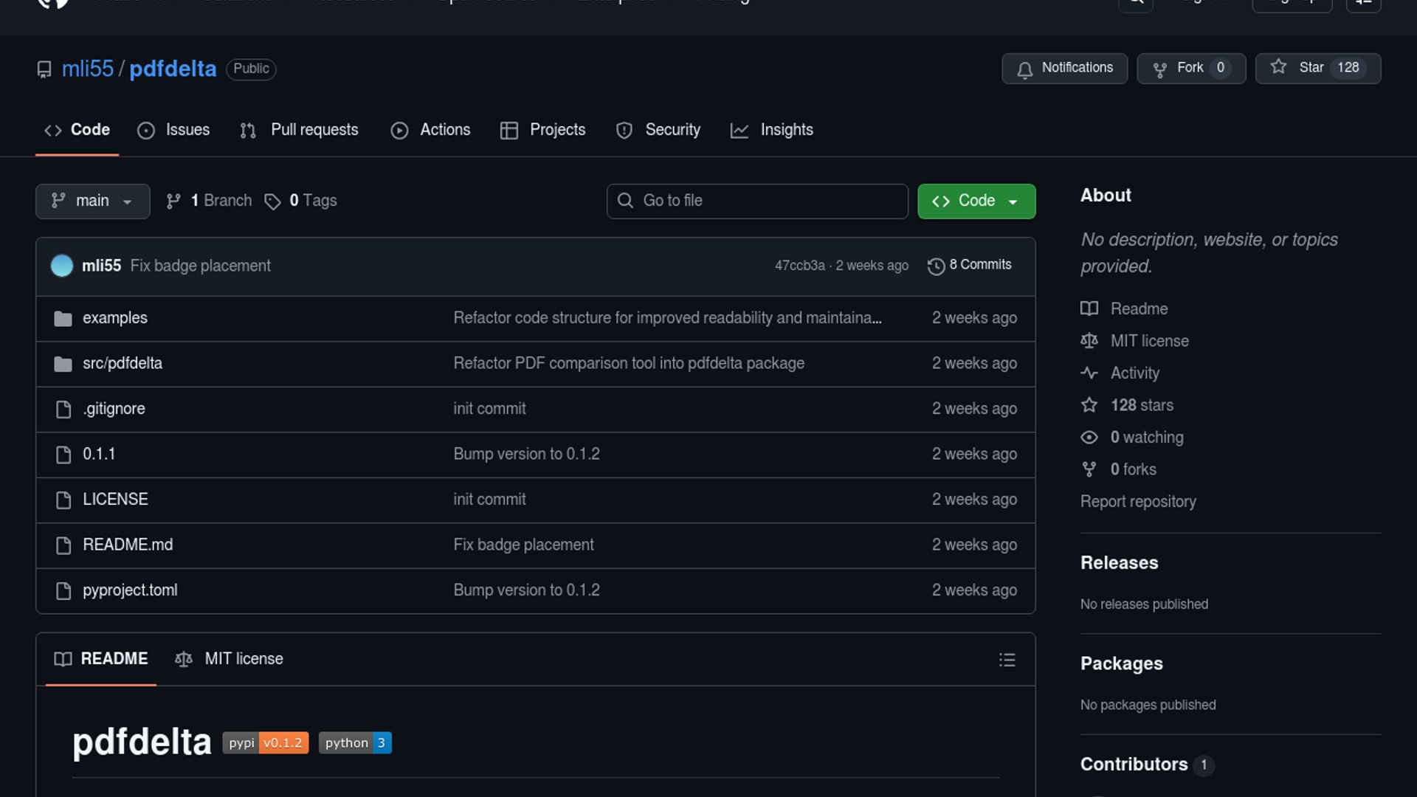
Task: Click the Fork repository button
Action: click(x=1190, y=68)
